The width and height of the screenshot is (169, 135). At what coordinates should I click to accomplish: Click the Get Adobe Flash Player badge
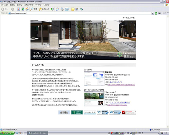[129, 112]
